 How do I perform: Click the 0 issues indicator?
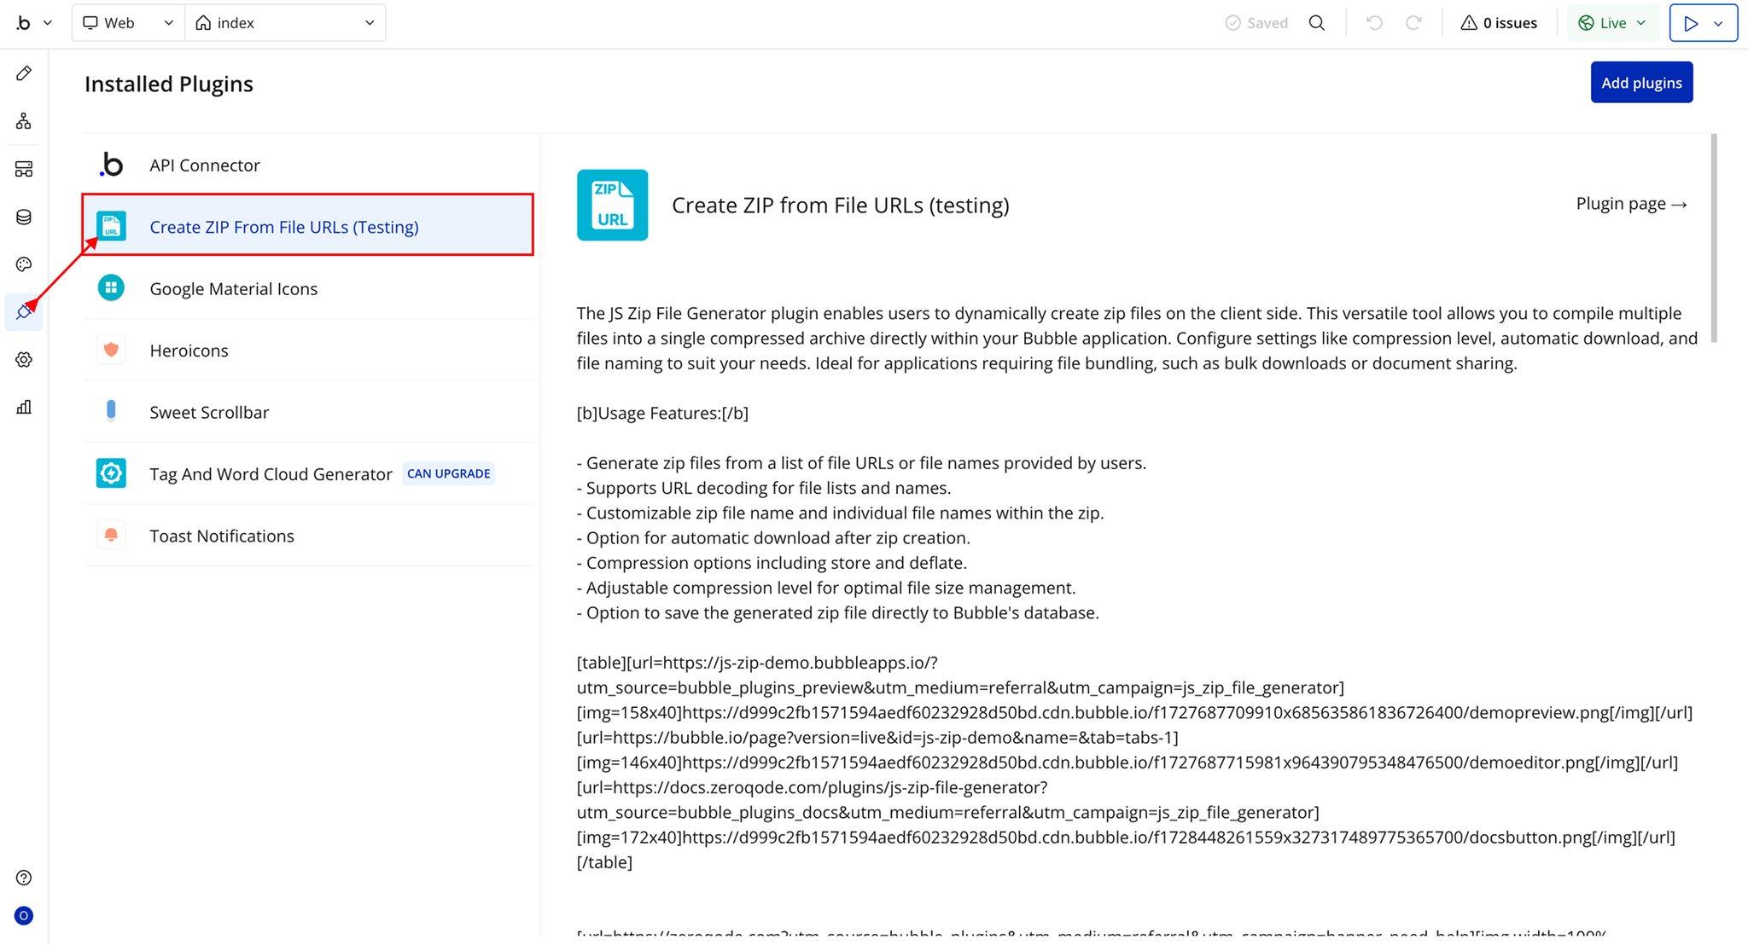(x=1499, y=23)
